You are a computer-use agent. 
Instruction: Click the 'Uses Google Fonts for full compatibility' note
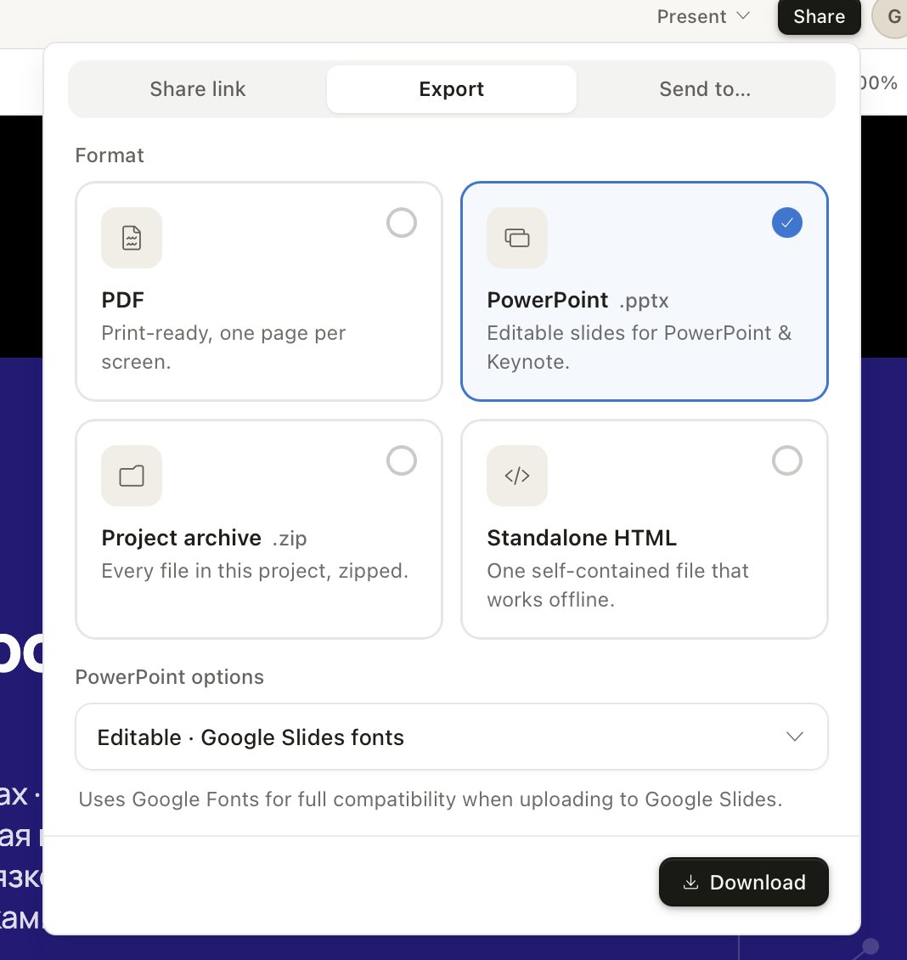pos(431,799)
